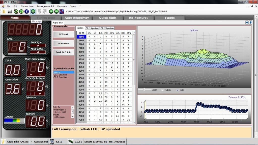Click the application icon left of File menu
This screenshot has width=258, height=145.
click(x=3, y=6)
